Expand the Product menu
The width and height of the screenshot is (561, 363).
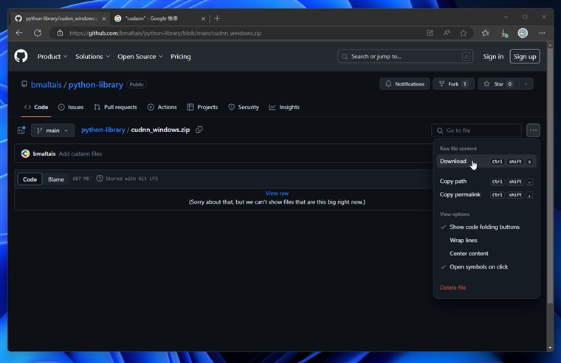(x=52, y=57)
